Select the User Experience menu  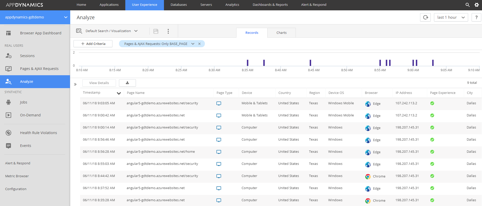pyautogui.click(x=144, y=5)
